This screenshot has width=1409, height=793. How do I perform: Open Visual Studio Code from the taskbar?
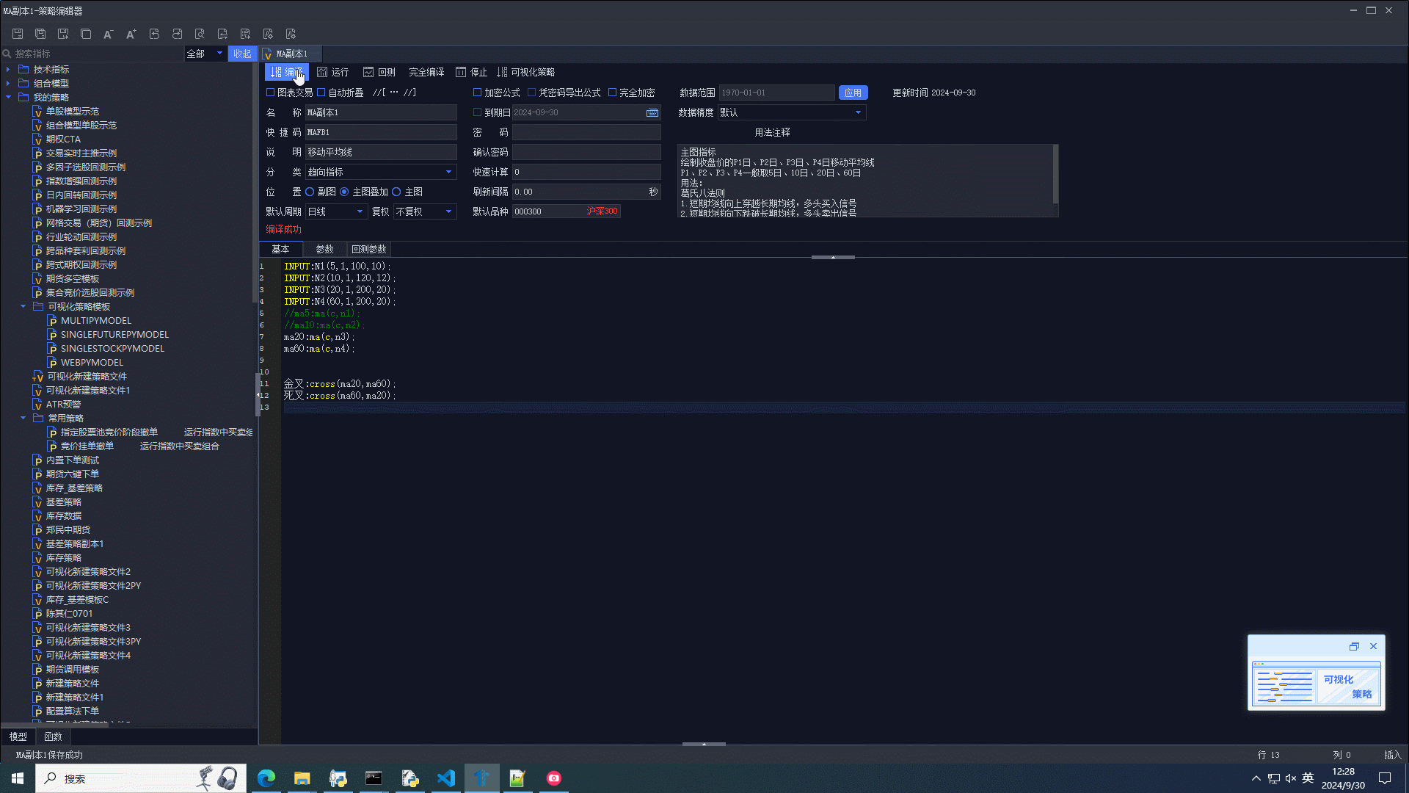445,778
